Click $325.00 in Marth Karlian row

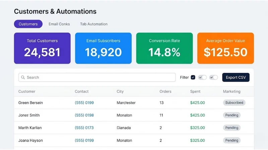coord(197,128)
